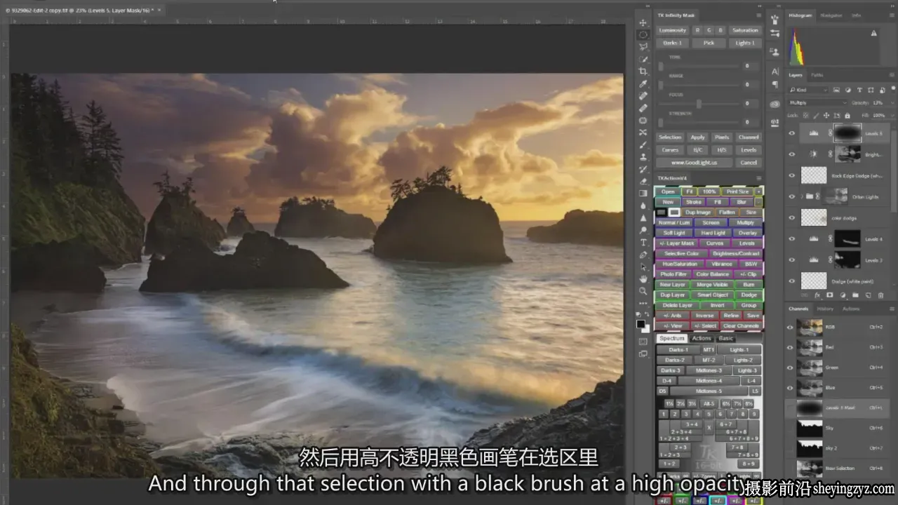Select the Type tool
This screenshot has width=898, height=505.
[x=643, y=242]
